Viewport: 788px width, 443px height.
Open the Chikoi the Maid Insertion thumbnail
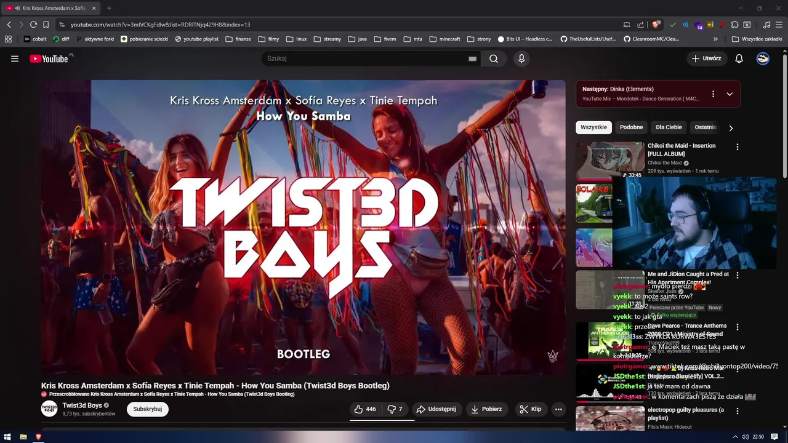click(x=610, y=161)
